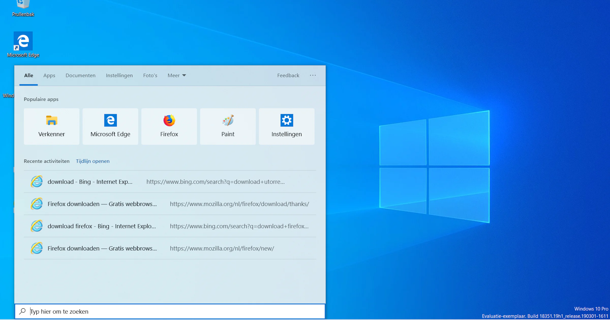The image size is (610, 320).
Task: Click inside the Typ hier om te zoeken field
Action: (x=102, y=311)
